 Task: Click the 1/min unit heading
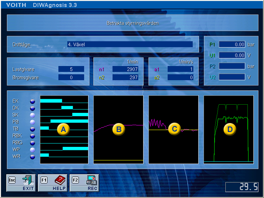(132, 62)
